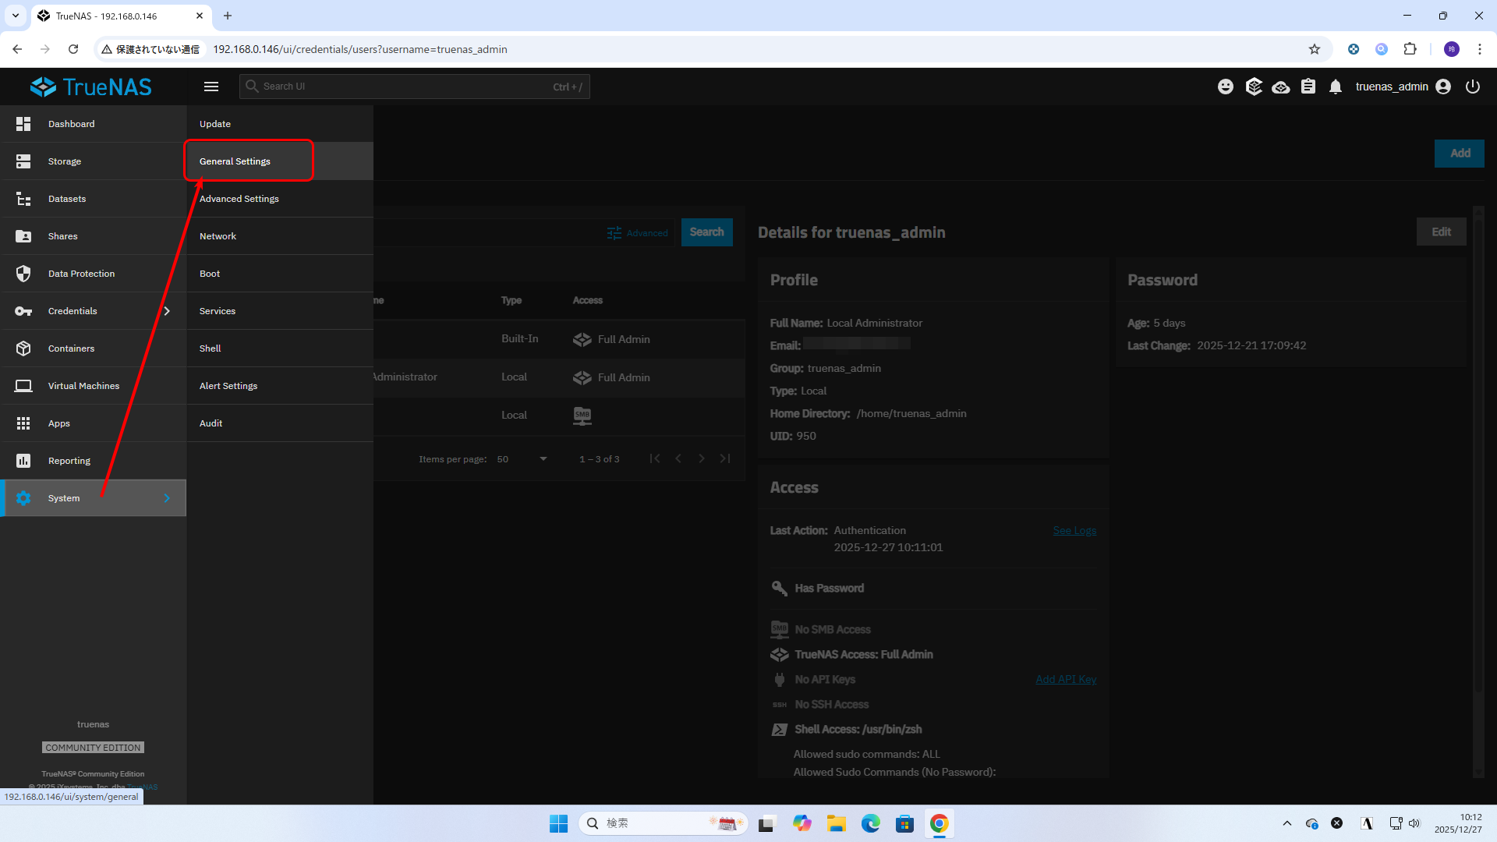Screen dimensions: 1497x842
Task: Expand the Credentials submenu chevron
Action: tap(167, 311)
